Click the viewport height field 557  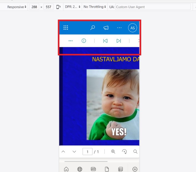48,7
